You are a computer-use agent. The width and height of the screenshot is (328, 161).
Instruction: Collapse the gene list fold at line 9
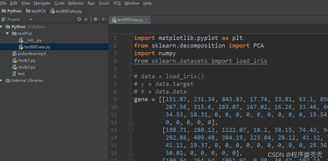(131, 99)
